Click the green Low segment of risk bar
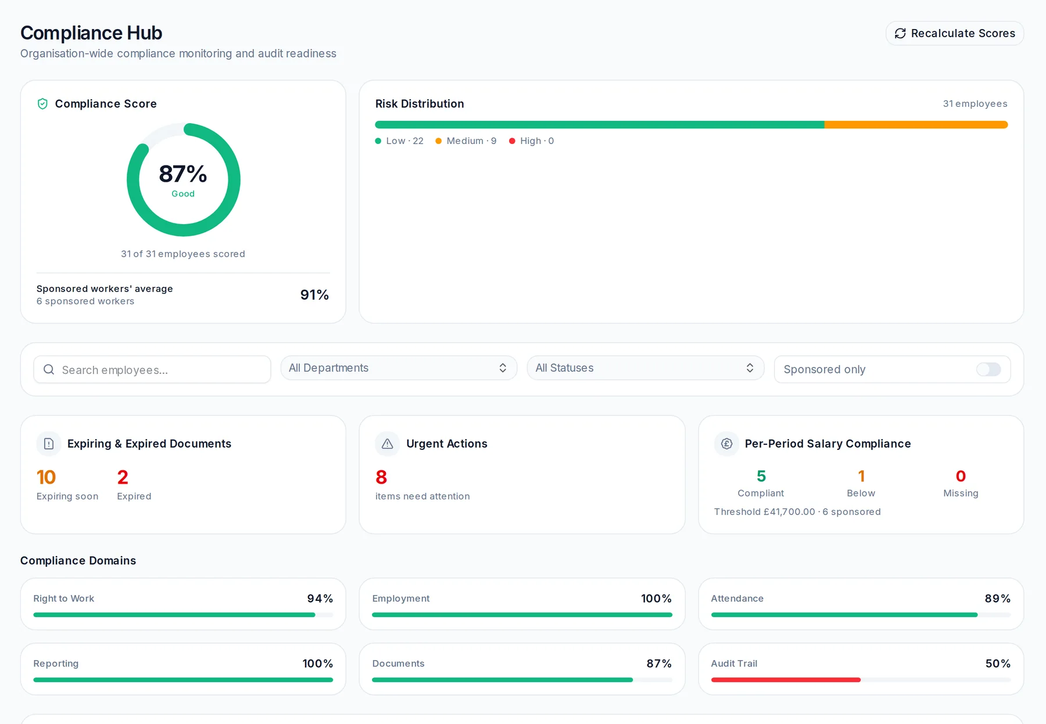 pyautogui.click(x=600, y=125)
